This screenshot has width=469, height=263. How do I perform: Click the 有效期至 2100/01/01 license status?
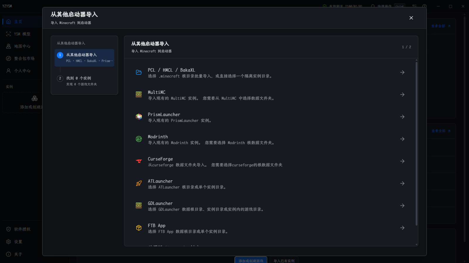(x=343, y=6)
